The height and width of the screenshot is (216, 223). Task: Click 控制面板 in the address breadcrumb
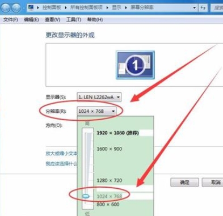point(52,7)
